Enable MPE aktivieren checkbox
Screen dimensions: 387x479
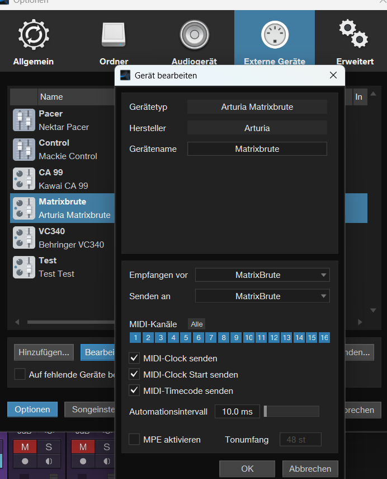134,439
